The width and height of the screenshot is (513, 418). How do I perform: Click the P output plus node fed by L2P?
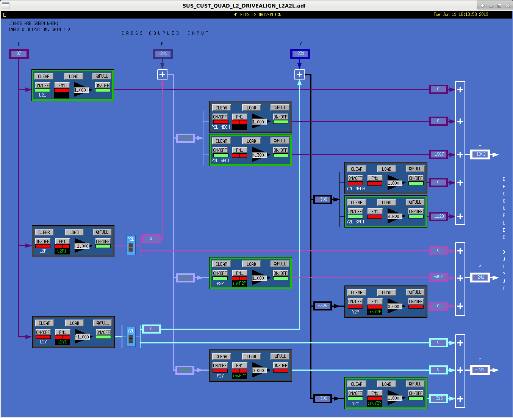[460, 251]
